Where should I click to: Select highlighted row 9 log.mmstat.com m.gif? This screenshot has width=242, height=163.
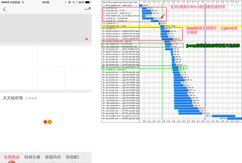[x=121, y=26]
